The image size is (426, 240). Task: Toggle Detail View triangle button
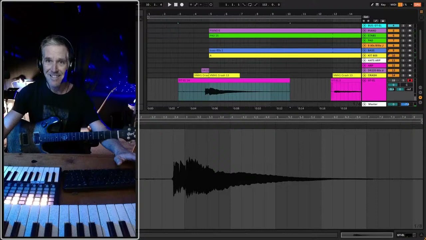pyautogui.click(x=422, y=235)
